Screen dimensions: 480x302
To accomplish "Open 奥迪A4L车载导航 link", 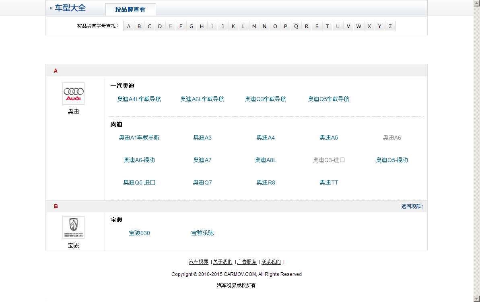I will [x=139, y=99].
